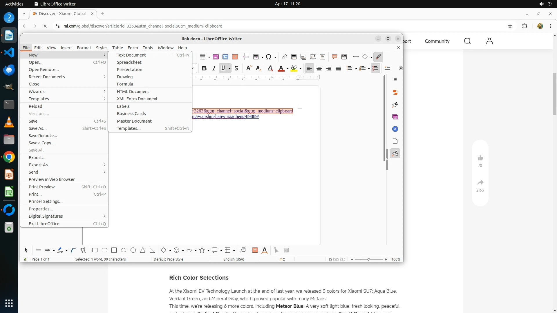Screen dimensions: 557x313
Task: Choose Spreadsheet from the New submenu
Action: [x=129, y=62]
